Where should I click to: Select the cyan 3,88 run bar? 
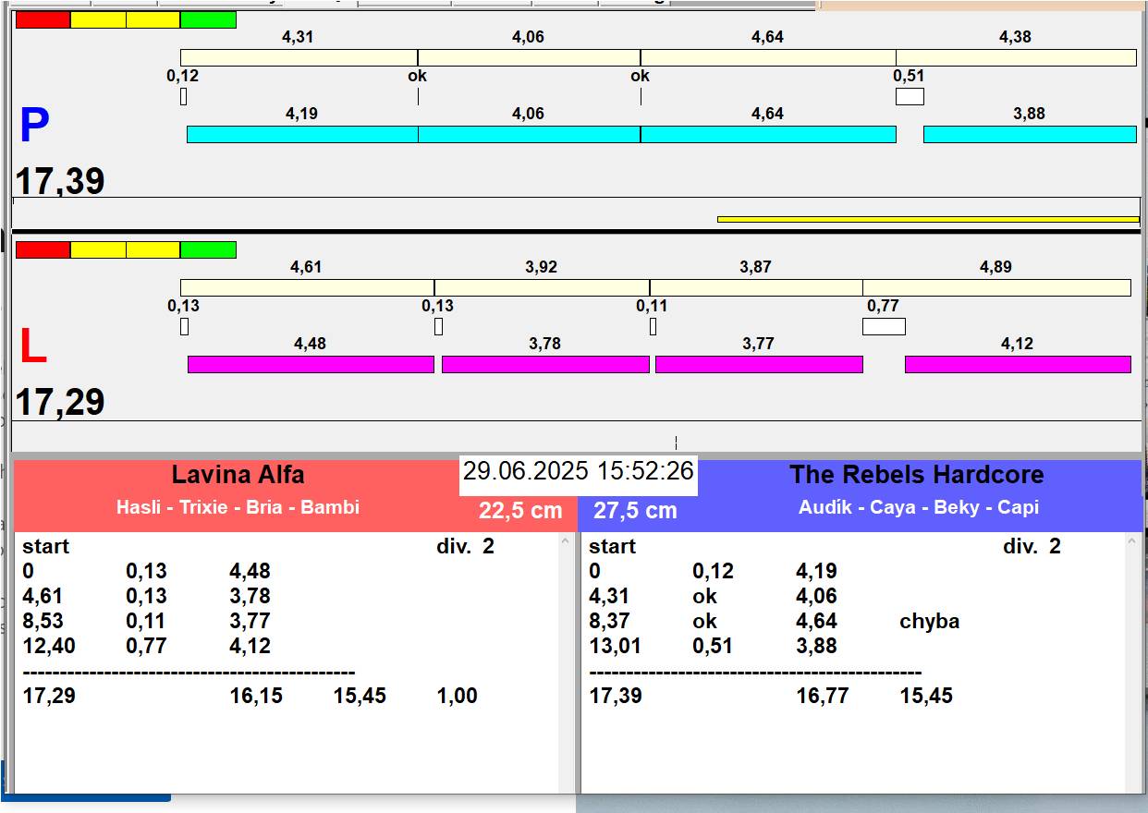click(x=1030, y=134)
